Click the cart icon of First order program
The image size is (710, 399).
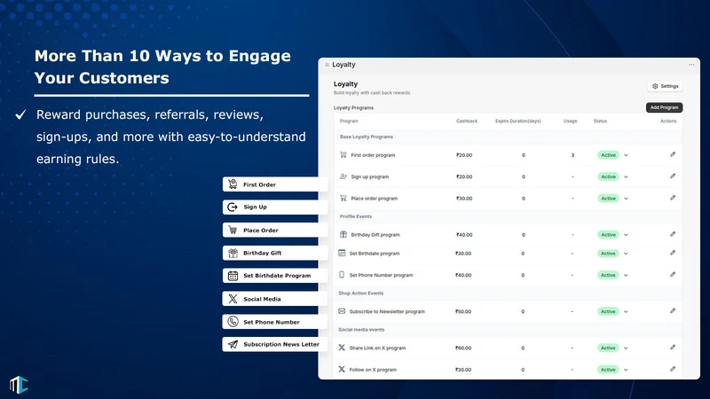tap(343, 154)
